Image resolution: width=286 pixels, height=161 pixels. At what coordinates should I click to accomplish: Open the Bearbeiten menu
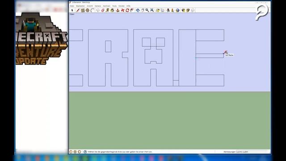[x=80, y=6]
